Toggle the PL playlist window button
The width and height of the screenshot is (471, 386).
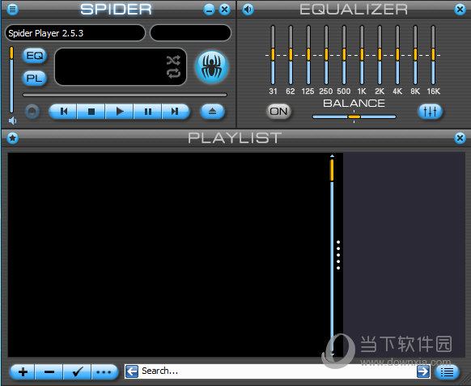click(35, 78)
